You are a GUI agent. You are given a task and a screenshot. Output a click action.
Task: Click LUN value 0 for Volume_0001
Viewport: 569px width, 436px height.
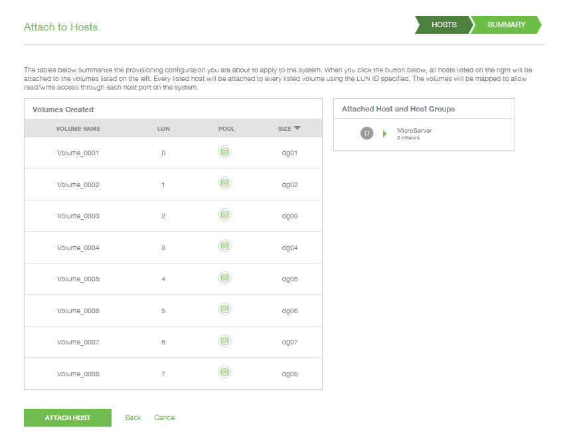coord(163,153)
